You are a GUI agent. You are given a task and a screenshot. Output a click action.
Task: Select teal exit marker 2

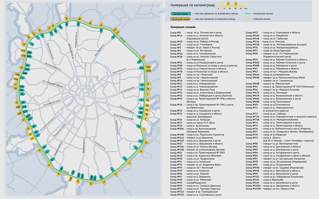pyautogui.click(x=141, y=89)
